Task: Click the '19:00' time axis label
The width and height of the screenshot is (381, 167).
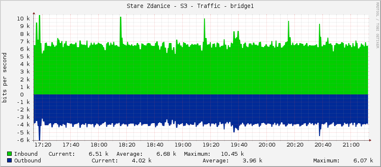Action: point(183,145)
